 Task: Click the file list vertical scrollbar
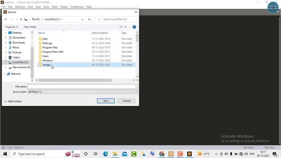click(137, 38)
